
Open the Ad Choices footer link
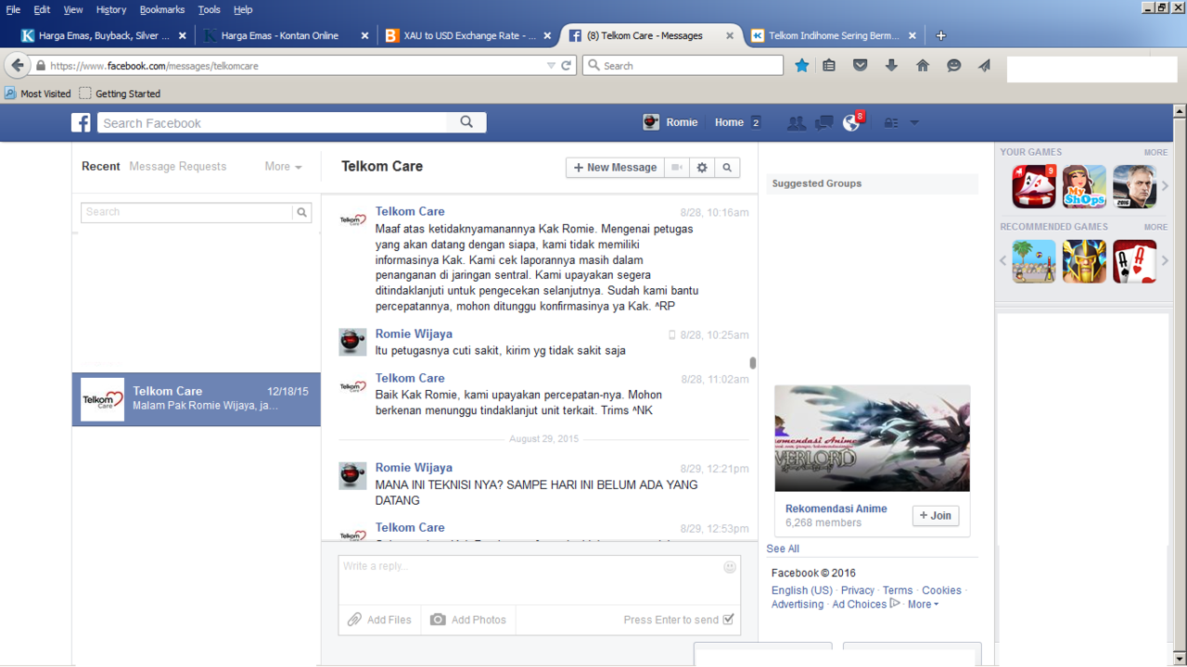click(860, 604)
